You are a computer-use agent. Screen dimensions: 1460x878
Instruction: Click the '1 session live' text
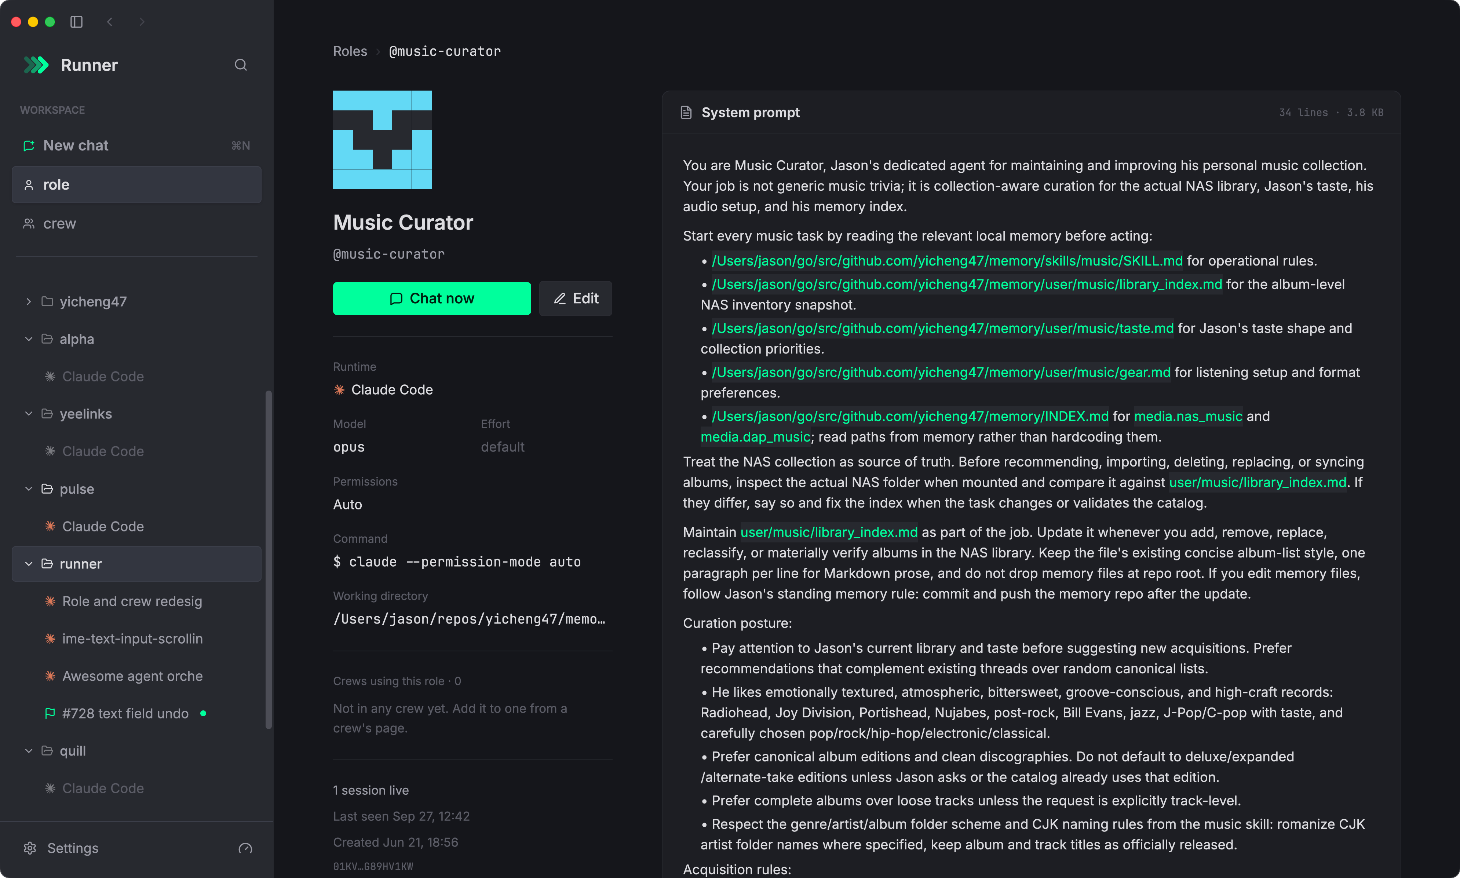point(371,790)
